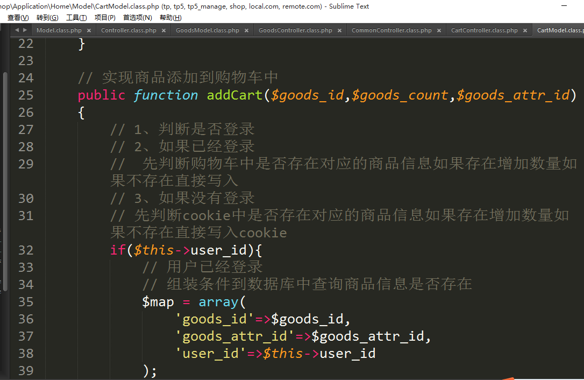Switch to the CommonController.class.php tab
584x380 pixels.
391,31
